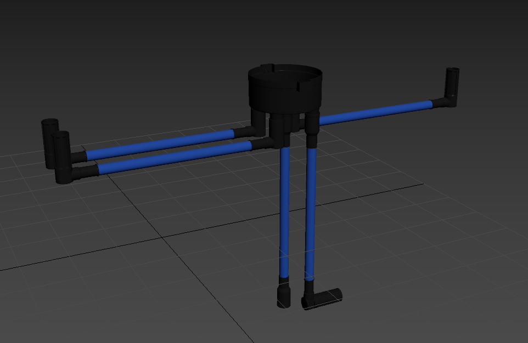Select the rear blue pipe extending left
The width and height of the screenshot is (528, 343).
160,144
